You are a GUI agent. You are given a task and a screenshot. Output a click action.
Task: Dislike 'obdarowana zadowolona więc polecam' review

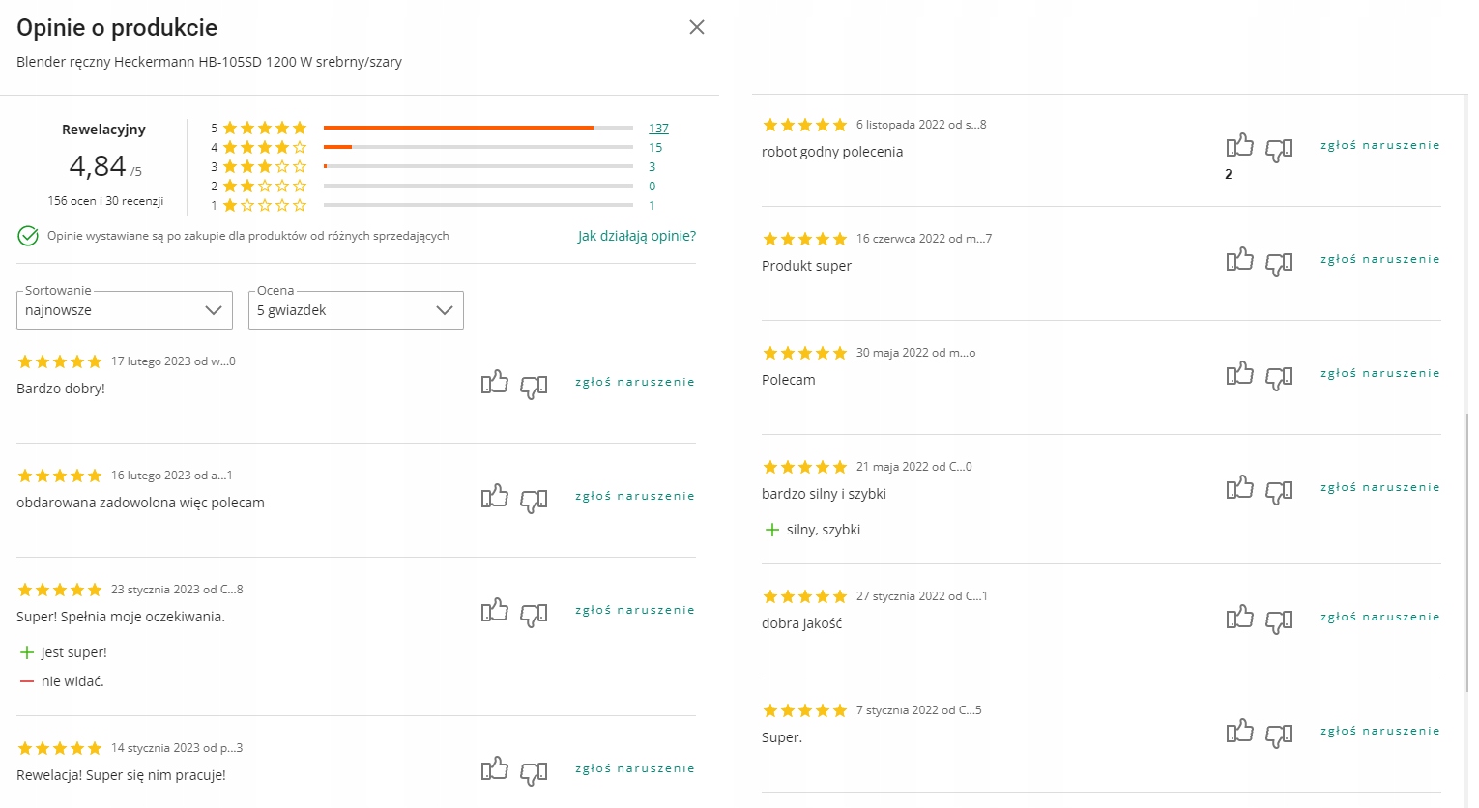pyautogui.click(x=534, y=500)
